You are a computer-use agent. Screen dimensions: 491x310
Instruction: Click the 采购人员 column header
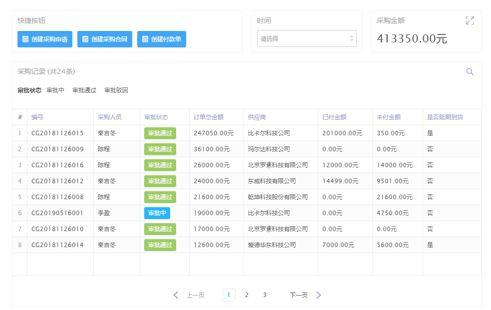click(x=110, y=117)
